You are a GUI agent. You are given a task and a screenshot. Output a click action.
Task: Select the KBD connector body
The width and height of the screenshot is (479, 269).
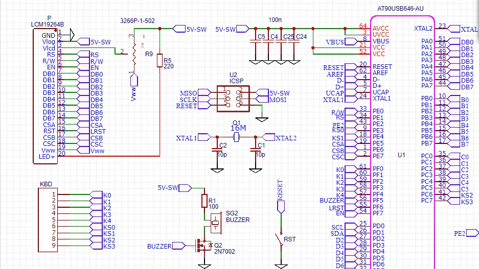pos(48,220)
